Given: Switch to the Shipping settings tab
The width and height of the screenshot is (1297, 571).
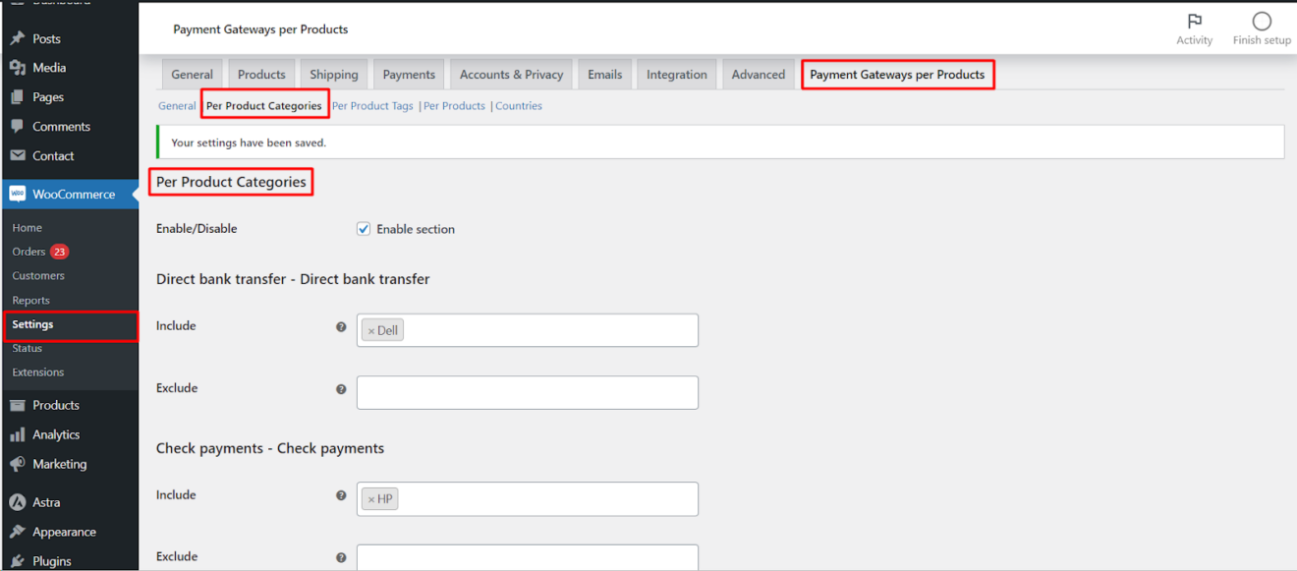Looking at the screenshot, I should click(334, 75).
